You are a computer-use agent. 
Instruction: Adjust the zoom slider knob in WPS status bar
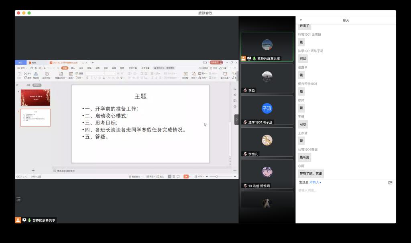216,176
